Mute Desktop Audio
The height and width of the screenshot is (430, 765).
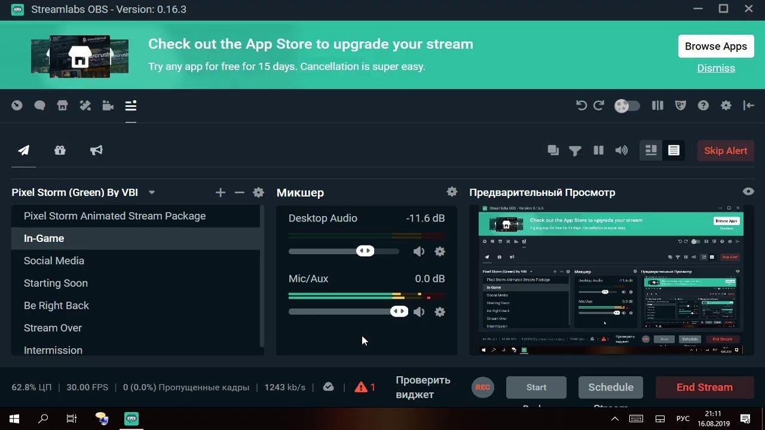[419, 251]
